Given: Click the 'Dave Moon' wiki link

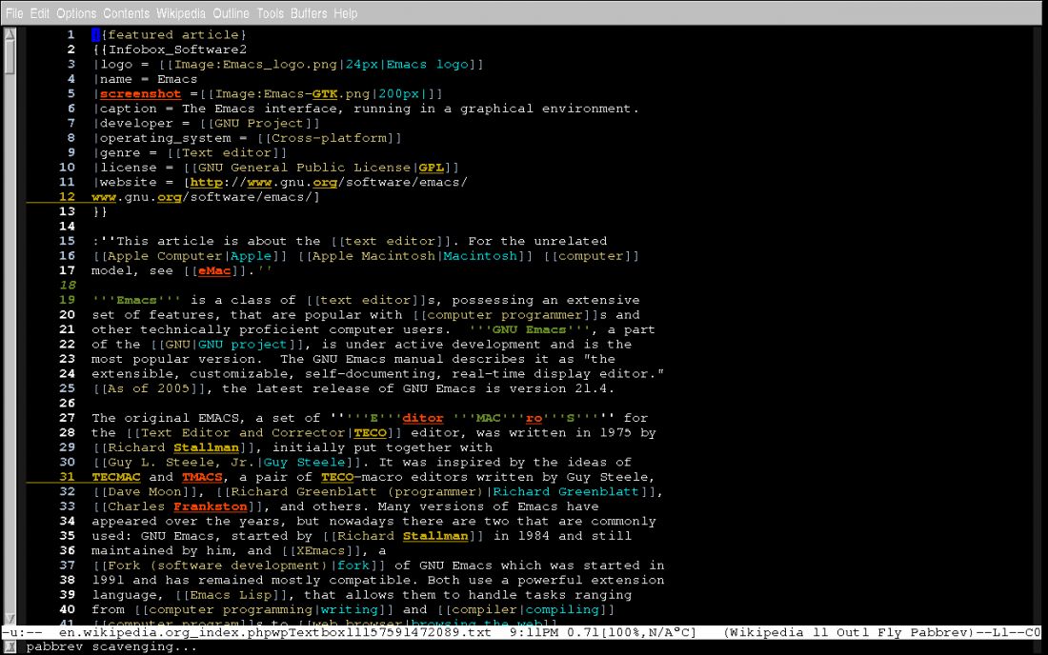Looking at the screenshot, I should pyautogui.click(x=145, y=491).
